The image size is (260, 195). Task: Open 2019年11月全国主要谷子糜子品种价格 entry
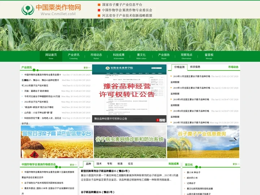pos(191,77)
